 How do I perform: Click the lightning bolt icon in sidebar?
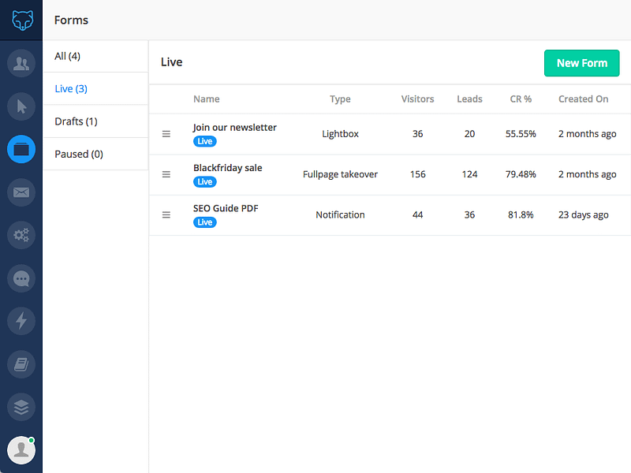pyautogui.click(x=21, y=321)
